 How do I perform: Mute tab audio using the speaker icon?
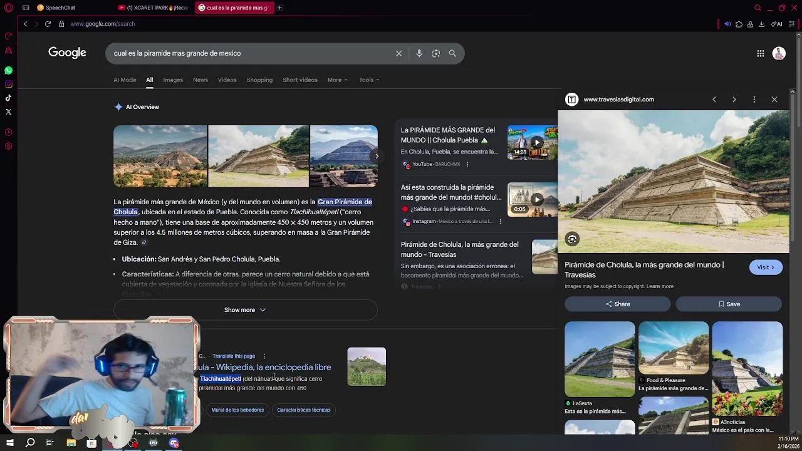pos(727,24)
